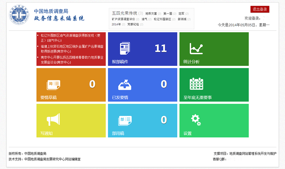285x169 pixels.
Task: Open the 至年底无重要事 tile label
Action: coord(198,97)
